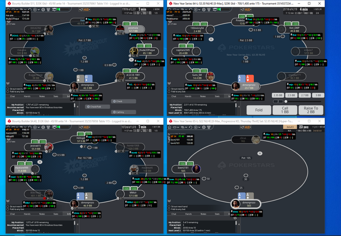Open table view dropdown arrow in New Year Series 65-L toolbar
The height and width of the screenshot is (236, 341).
[x=178, y=127]
